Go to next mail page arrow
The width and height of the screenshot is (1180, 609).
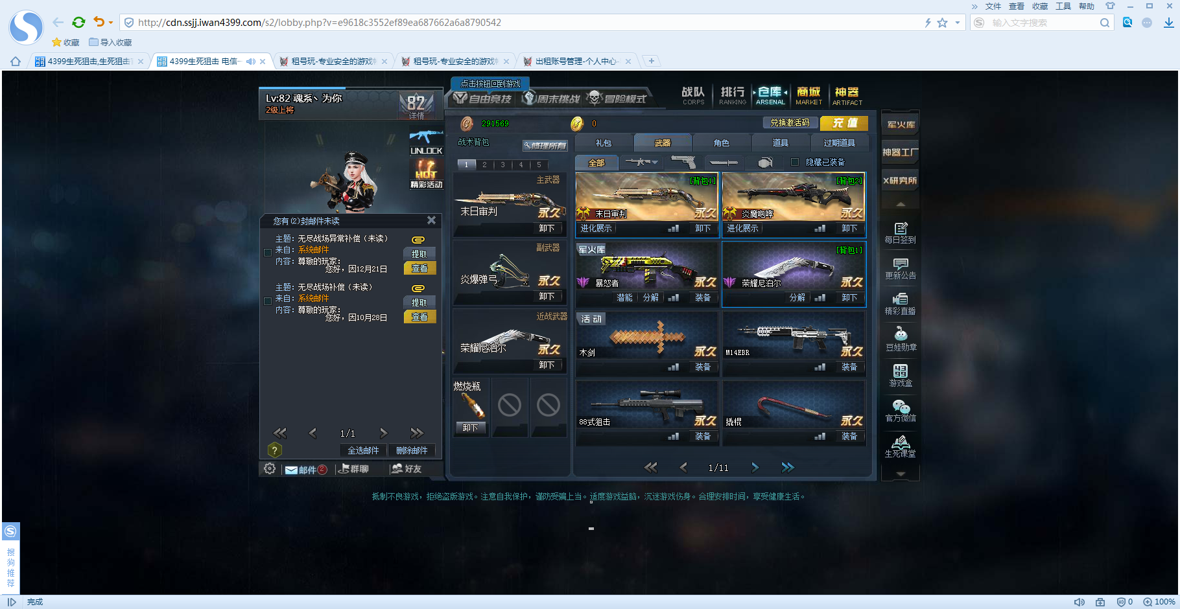pos(383,433)
